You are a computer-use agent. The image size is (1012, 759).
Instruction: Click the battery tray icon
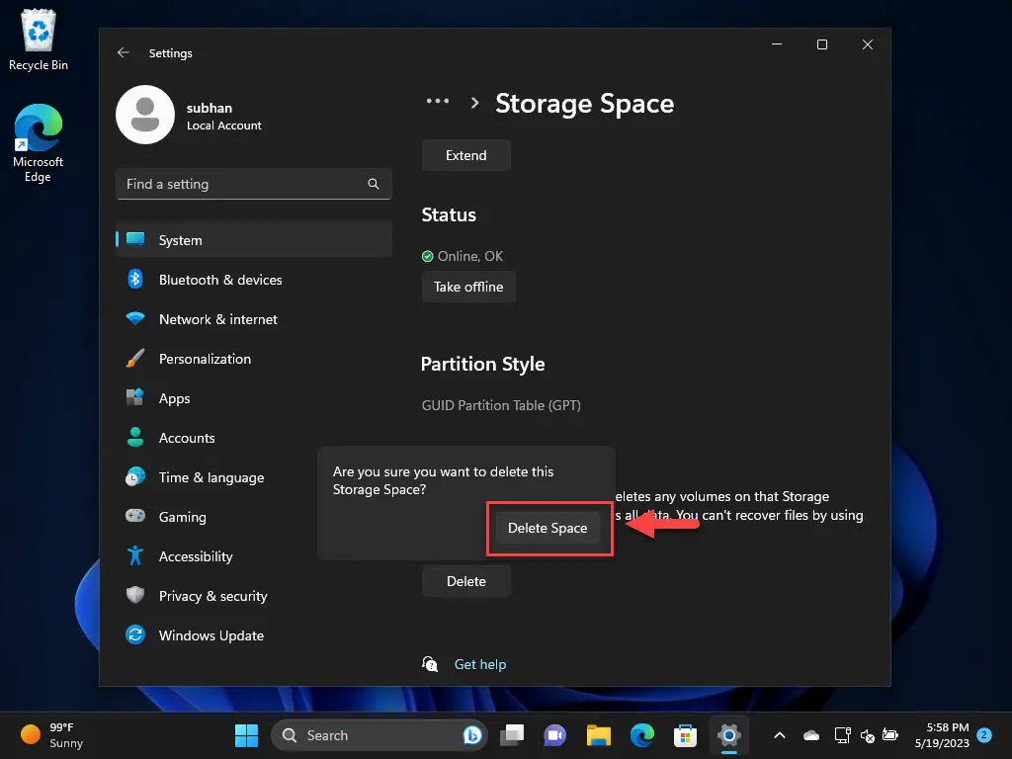pyautogui.click(x=890, y=735)
